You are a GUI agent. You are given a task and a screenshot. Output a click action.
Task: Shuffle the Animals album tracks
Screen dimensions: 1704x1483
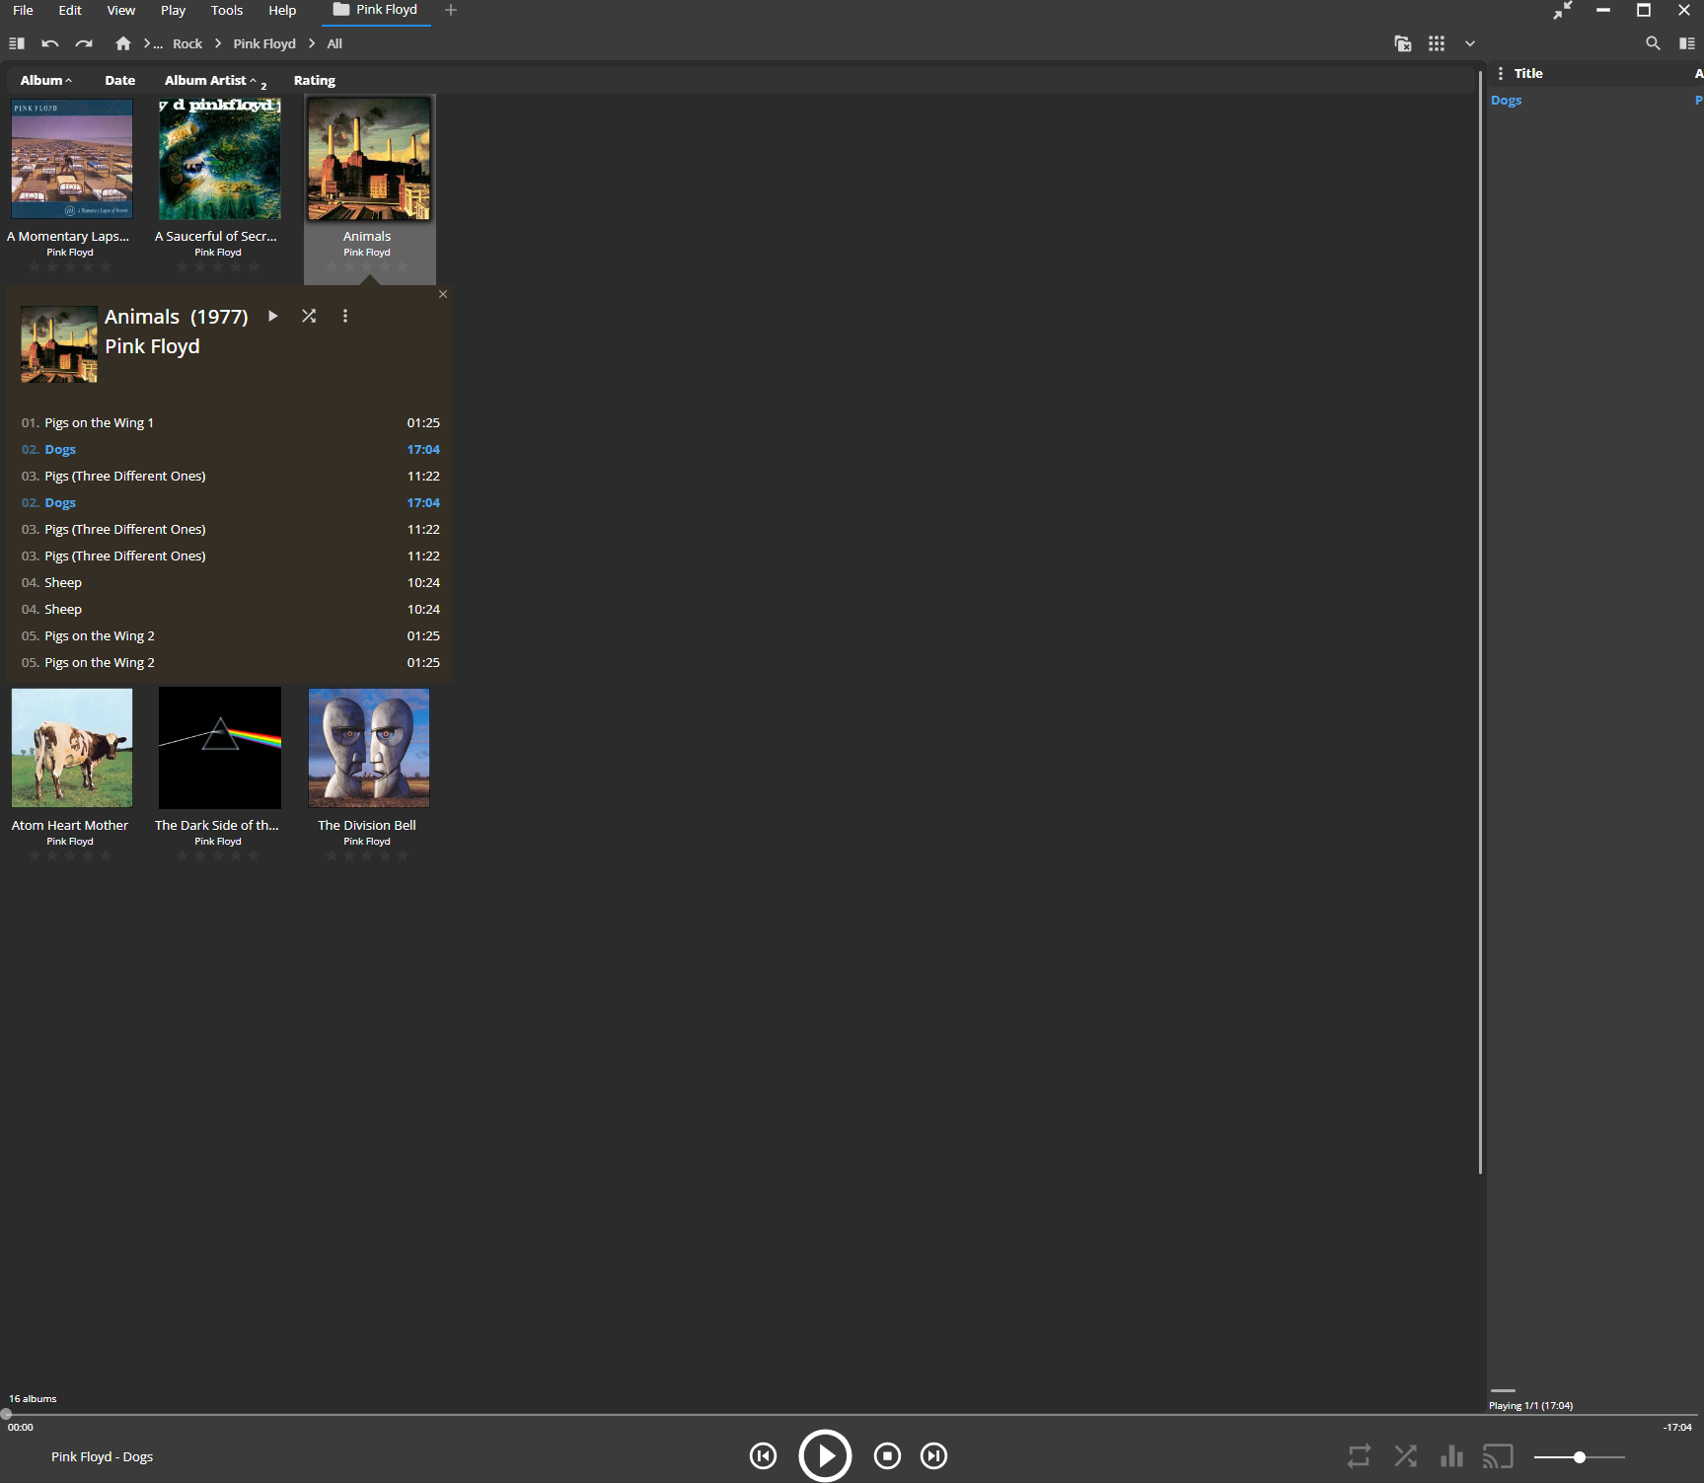309,316
